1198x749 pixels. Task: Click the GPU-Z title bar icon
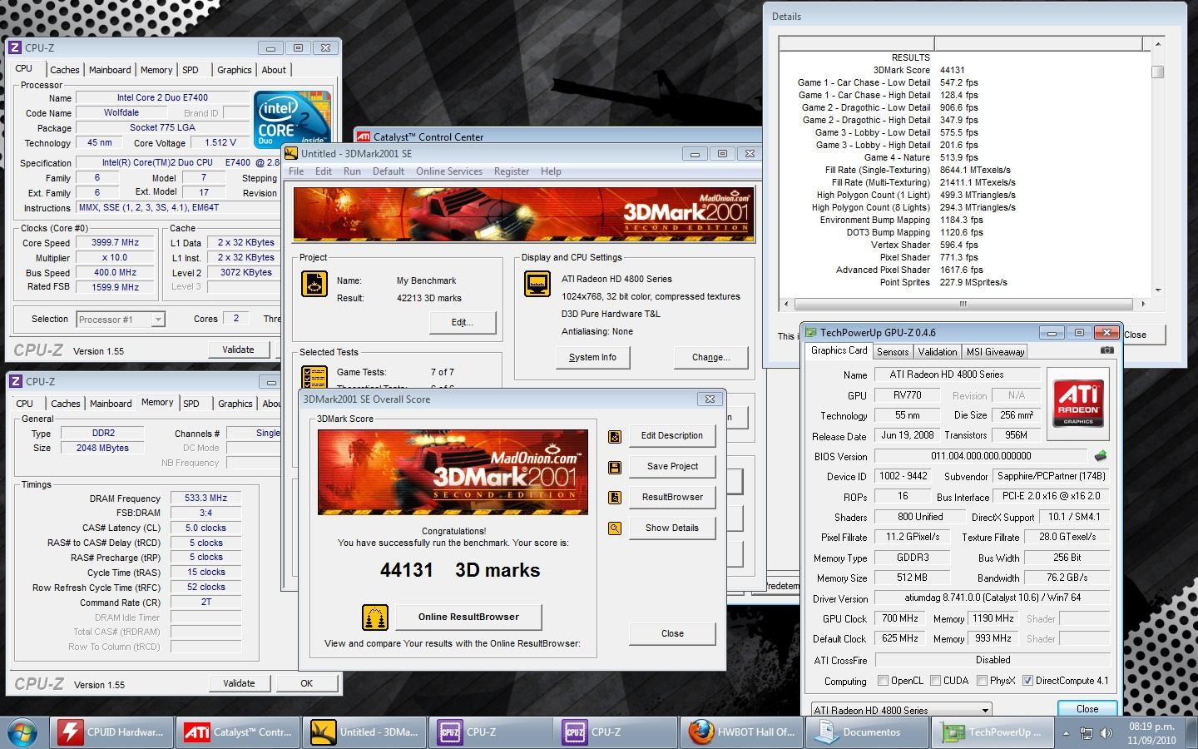pyautogui.click(x=812, y=333)
